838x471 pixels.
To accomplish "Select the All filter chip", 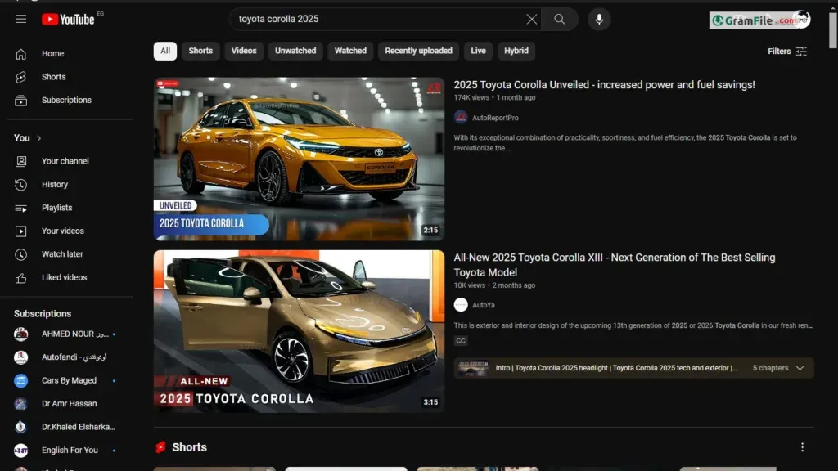I will (165, 51).
